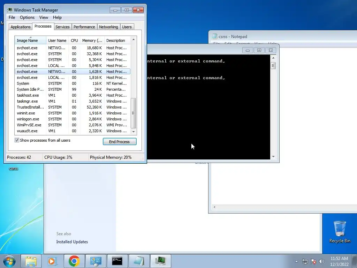Open the View menu in Task Manager
This screenshot has height=268, width=357.
(x=44, y=17)
